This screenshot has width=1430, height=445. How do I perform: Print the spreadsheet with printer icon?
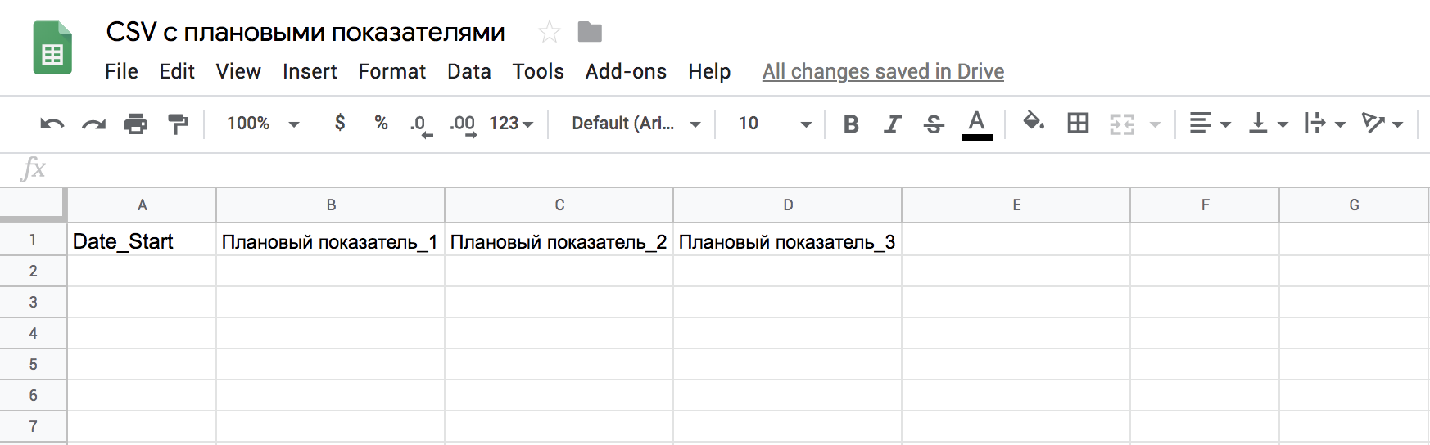(136, 124)
